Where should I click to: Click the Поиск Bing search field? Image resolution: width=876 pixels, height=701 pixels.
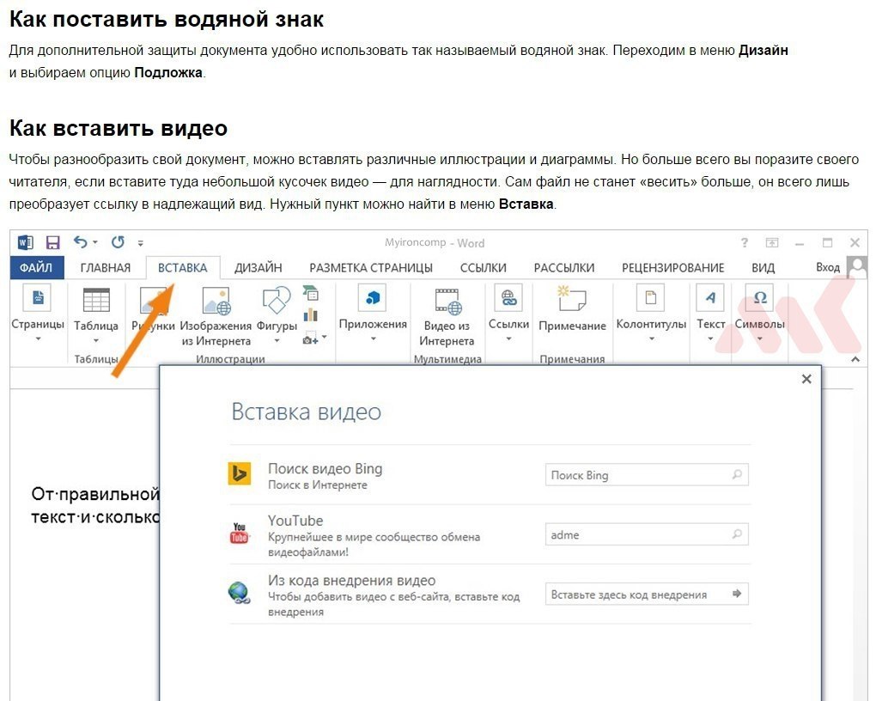647,474
